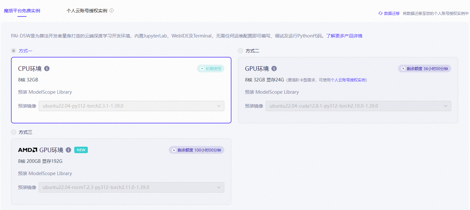Click 个人云账号授权实例 link in GPU card
This screenshot has height=210, width=470.
[x=348, y=80]
